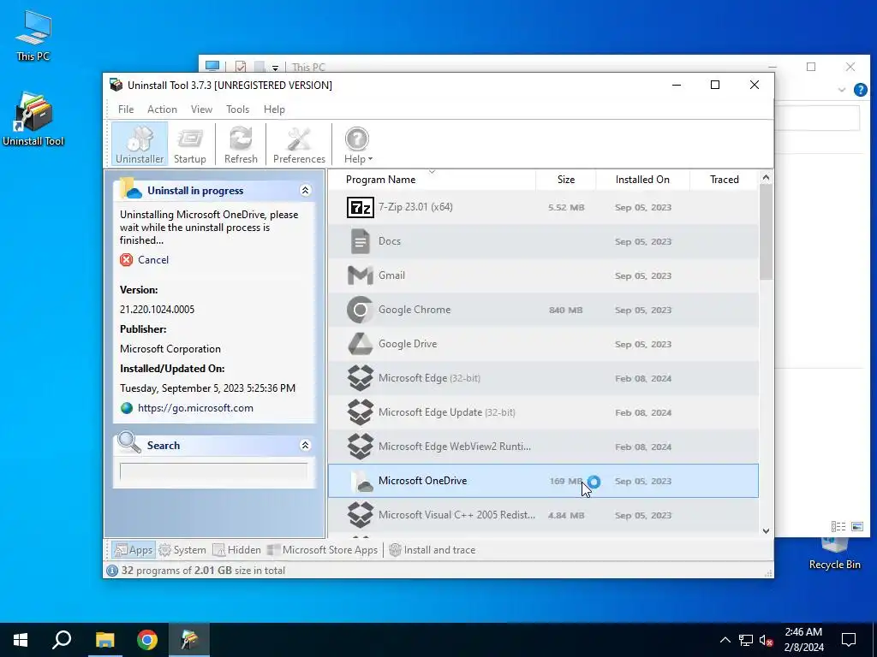Screen dimensions: 877x657
Task: Switch to the Apps tab
Action: pos(133,550)
